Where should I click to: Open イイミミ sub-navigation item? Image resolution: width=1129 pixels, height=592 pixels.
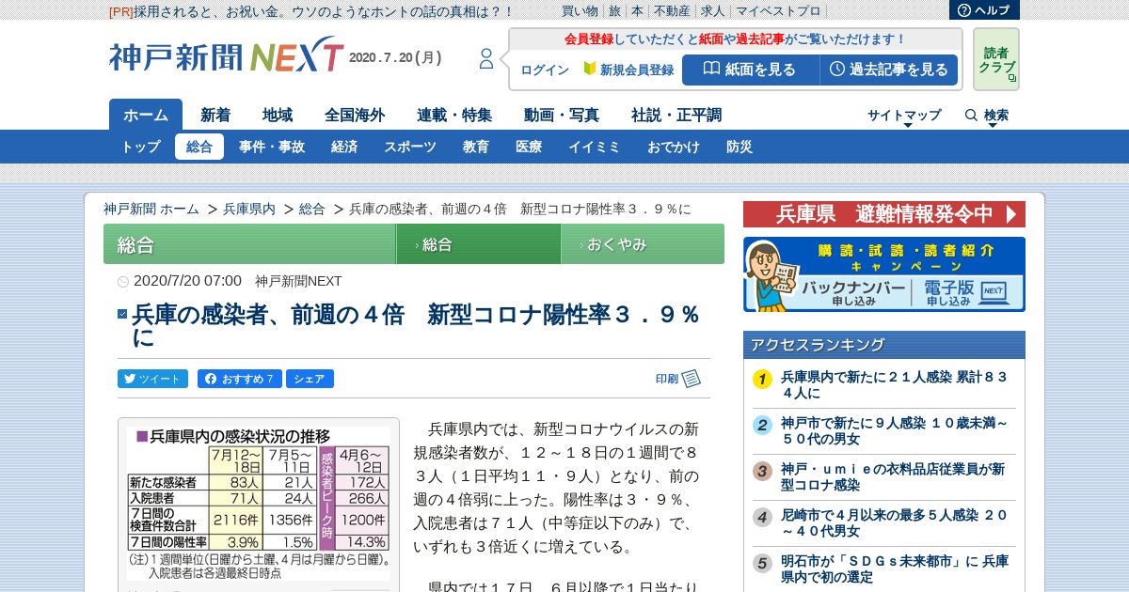[595, 147]
